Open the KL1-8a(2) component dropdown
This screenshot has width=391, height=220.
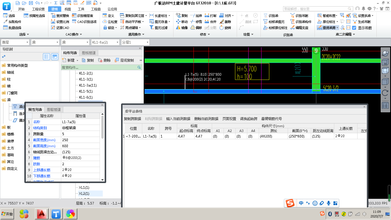105,42
